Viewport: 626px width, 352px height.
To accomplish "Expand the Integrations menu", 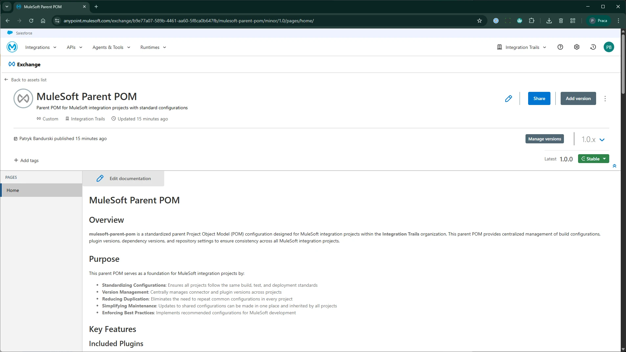I will [x=41, y=47].
